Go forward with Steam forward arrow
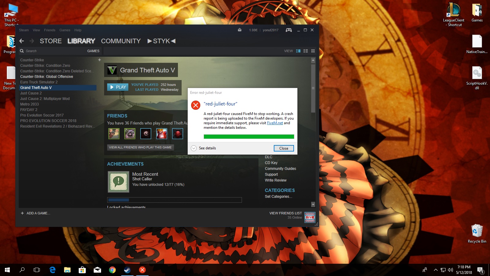The width and height of the screenshot is (490, 276). (x=32, y=41)
